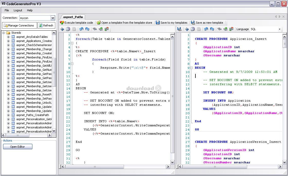This screenshot has height=176, width=288.
Task: Click Find binoculars icon in left editor toolbar
Action: [95, 29]
